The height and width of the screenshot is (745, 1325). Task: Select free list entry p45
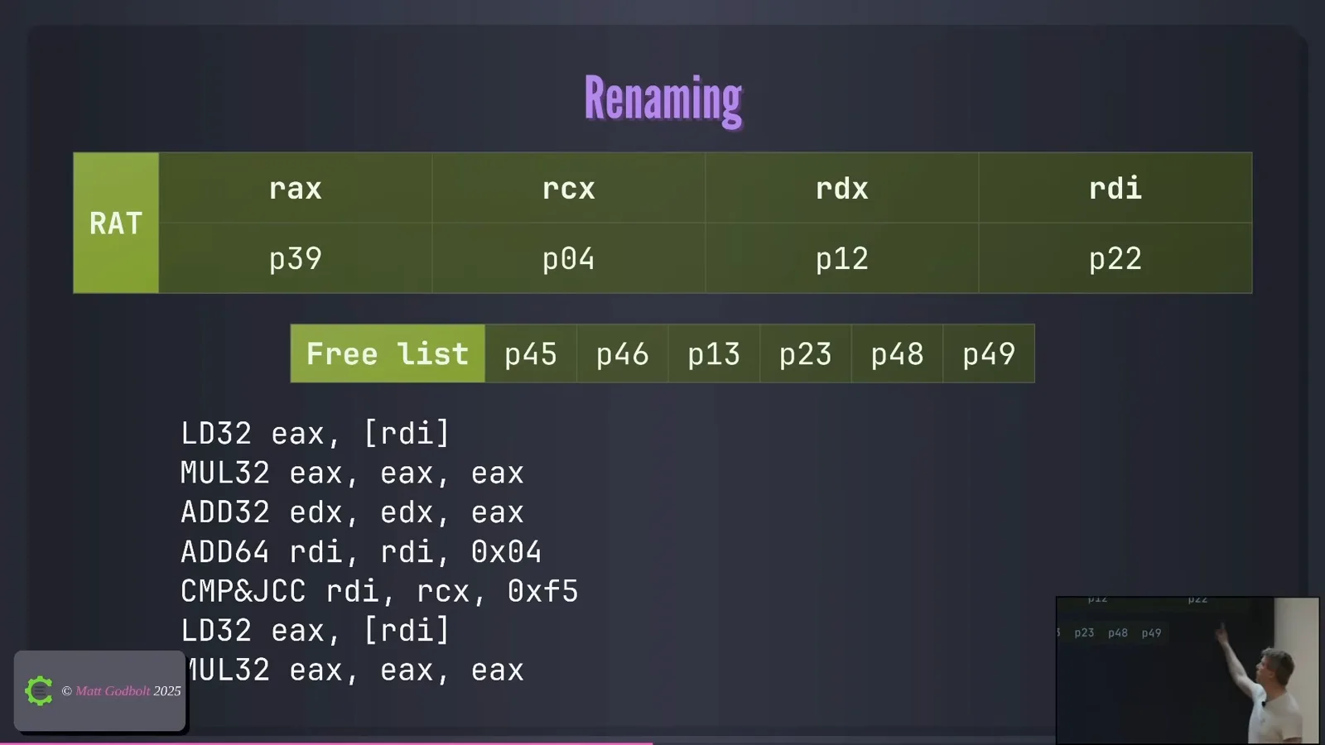(531, 353)
